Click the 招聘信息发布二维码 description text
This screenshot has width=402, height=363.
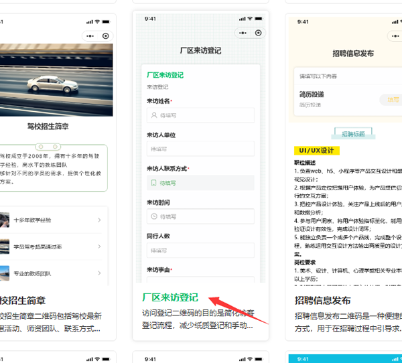click(x=348, y=322)
